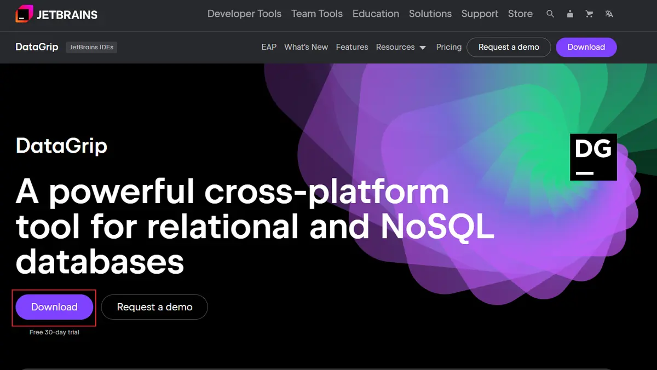Click the large DataGrip hero title
Image resolution: width=657 pixels, height=370 pixels.
tap(61, 146)
